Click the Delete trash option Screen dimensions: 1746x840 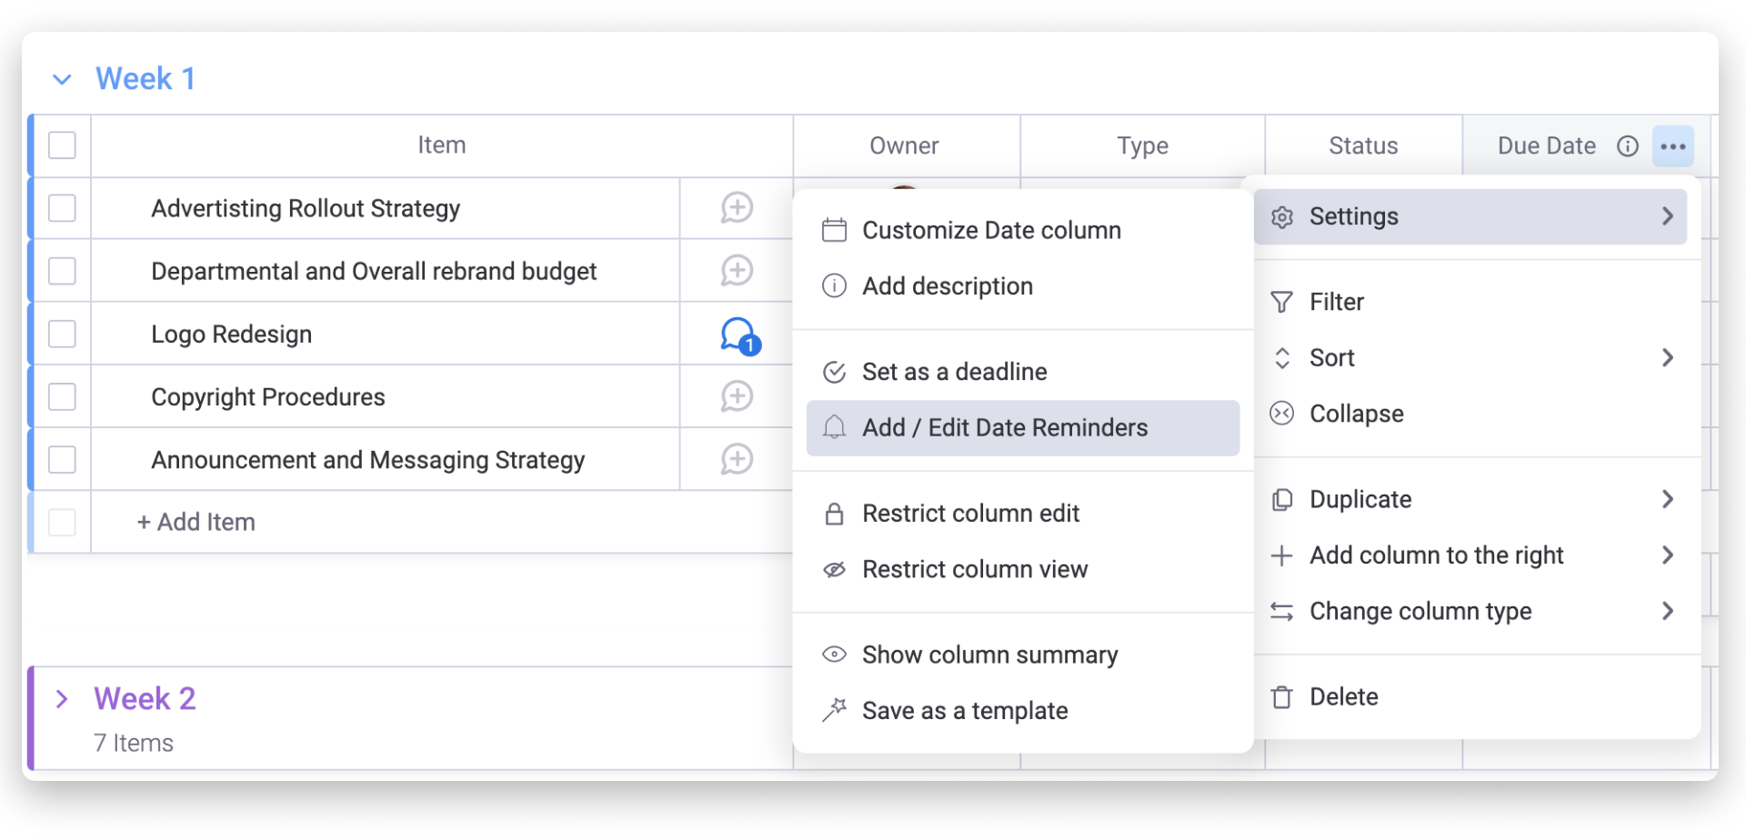[1343, 697]
